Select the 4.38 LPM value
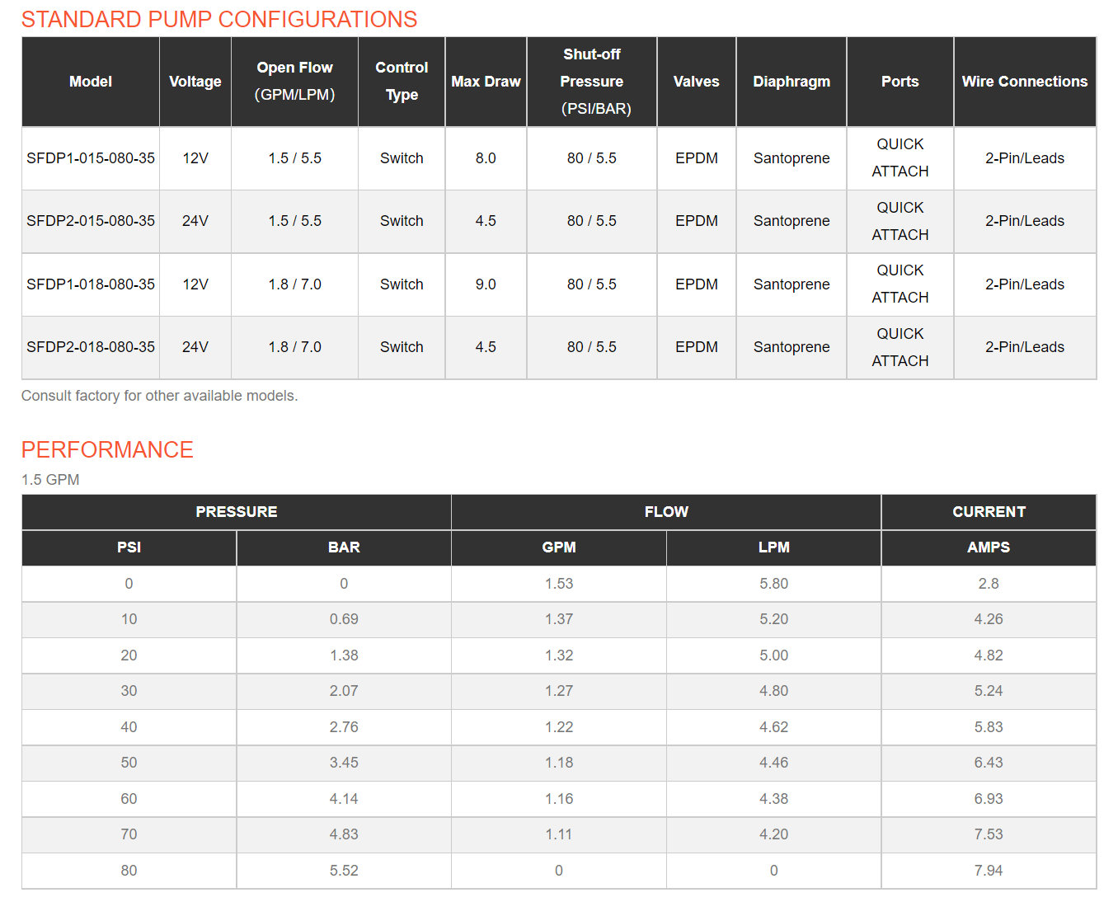 pos(774,799)
